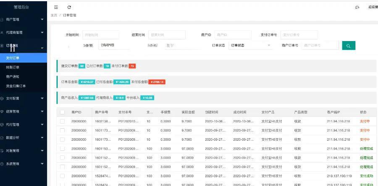
Task: Click creation time 2020-10-08… cell
Action: tap(215, 121)
